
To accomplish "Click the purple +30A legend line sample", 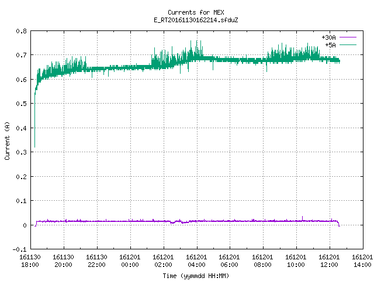I will pyautogui.click(x=348, y=37).
